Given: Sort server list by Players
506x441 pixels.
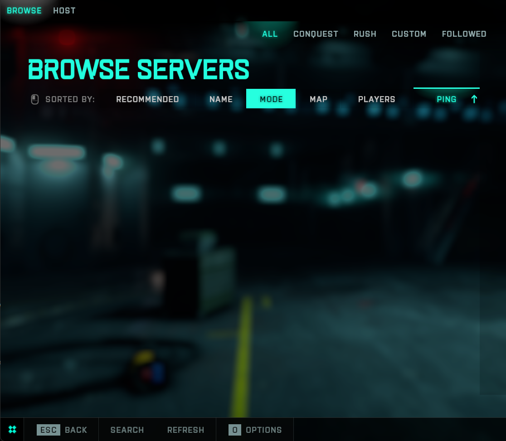Looking at the screenshot, I should pyautogui.click(x=376, y=99).
